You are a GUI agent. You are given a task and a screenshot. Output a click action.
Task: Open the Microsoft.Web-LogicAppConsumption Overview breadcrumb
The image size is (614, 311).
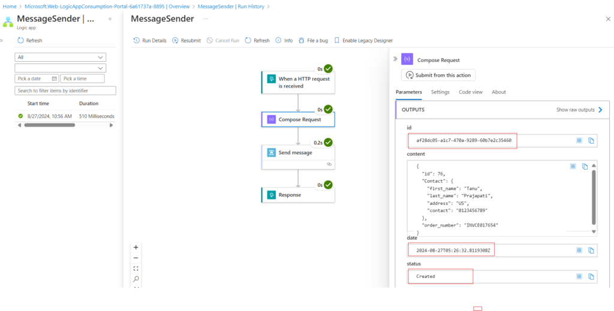tap(107, 7)
